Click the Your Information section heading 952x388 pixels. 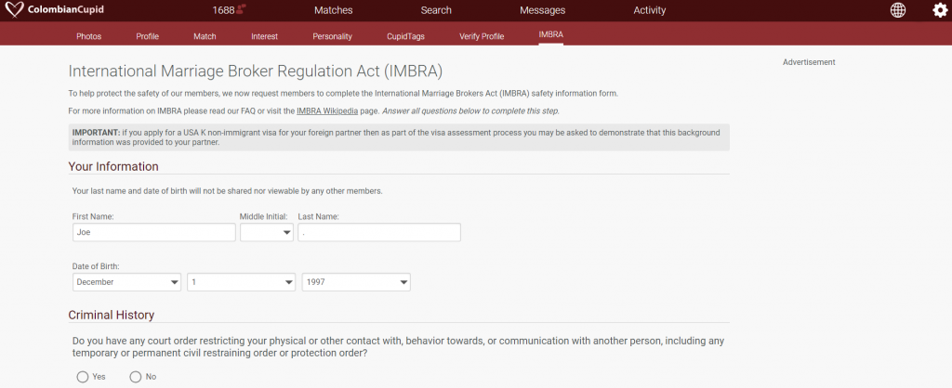point(113,167)
